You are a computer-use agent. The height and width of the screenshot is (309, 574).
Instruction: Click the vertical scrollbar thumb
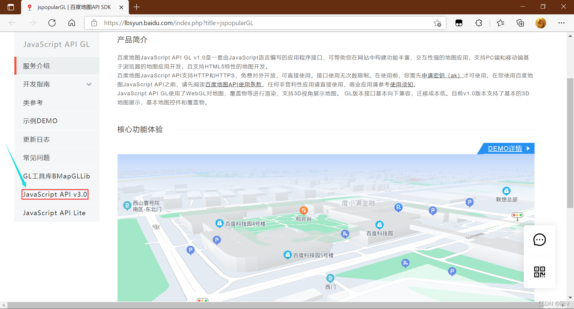(x=570, y=143)
